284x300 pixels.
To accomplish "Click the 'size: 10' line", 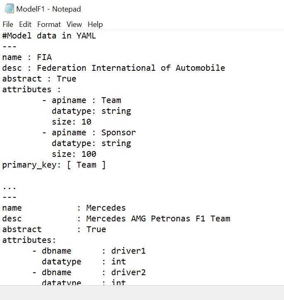I will [72, 122].
